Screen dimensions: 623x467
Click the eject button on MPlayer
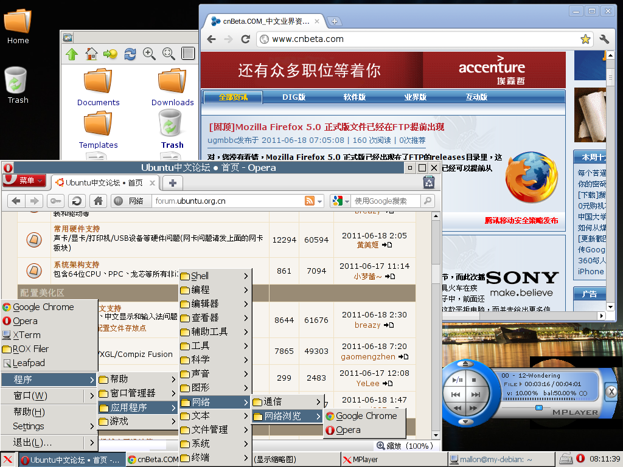[465, 364]
